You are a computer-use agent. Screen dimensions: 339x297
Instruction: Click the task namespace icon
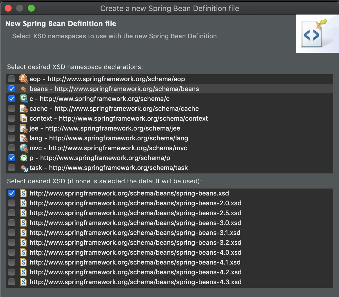[24, 168]
